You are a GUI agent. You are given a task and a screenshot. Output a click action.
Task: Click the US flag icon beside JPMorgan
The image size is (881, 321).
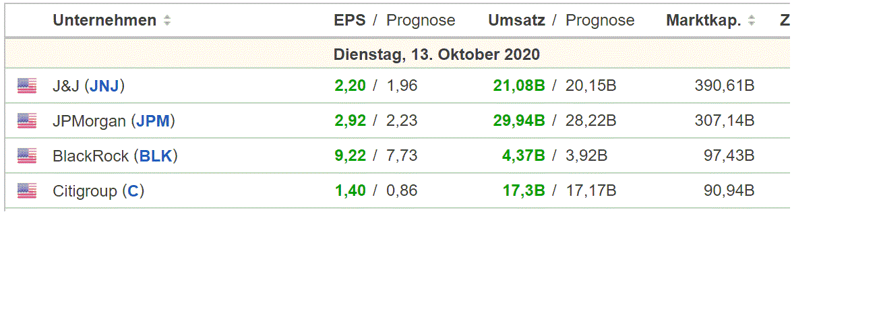point(27,120)
